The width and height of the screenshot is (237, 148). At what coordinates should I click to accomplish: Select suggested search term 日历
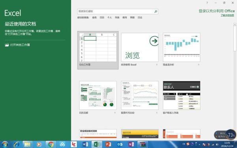[102, 17]
